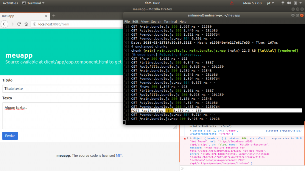Go to the Firefox home page icon
Screen dimensions: 305x171
tap(26, 24)
